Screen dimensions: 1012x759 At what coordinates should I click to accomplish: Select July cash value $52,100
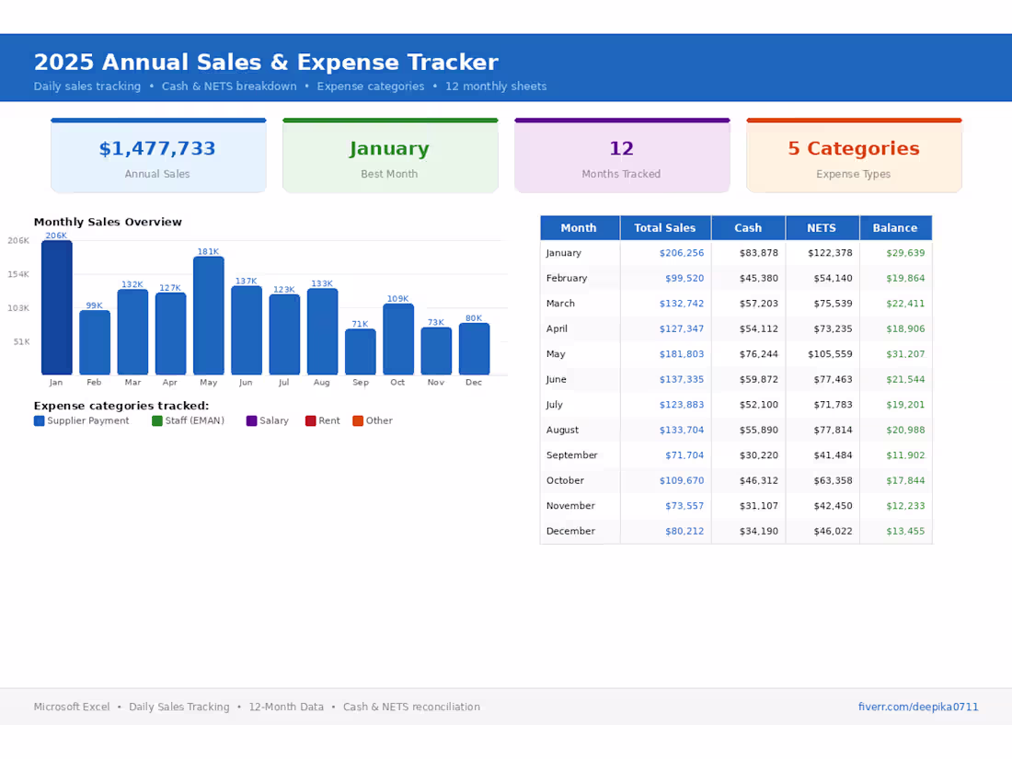click(x=759, y=405)
